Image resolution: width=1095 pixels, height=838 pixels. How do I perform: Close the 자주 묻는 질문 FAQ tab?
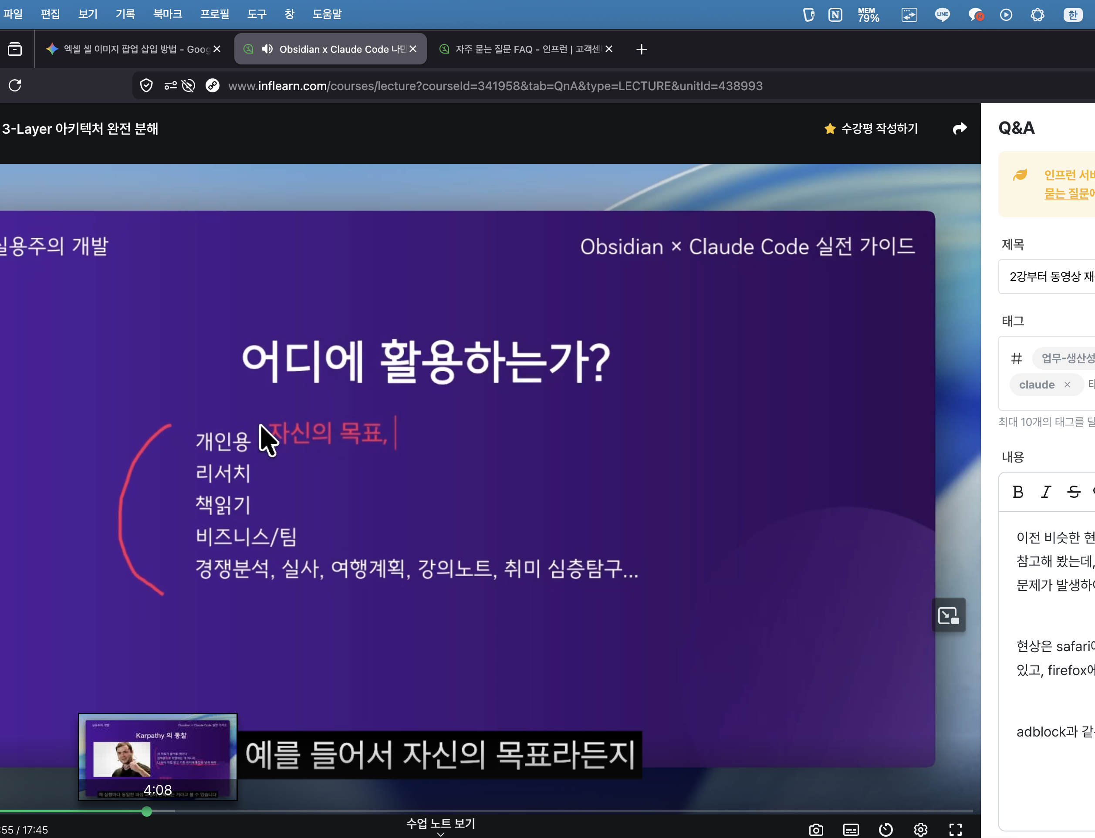click(x=609, y=49)
